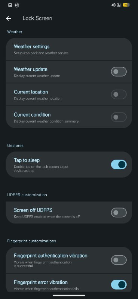
Task: Tap the Current condition row title
Action: coord(32,115)
